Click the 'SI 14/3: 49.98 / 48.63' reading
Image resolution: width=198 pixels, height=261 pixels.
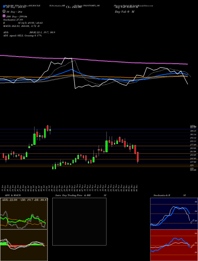point(30,23)
